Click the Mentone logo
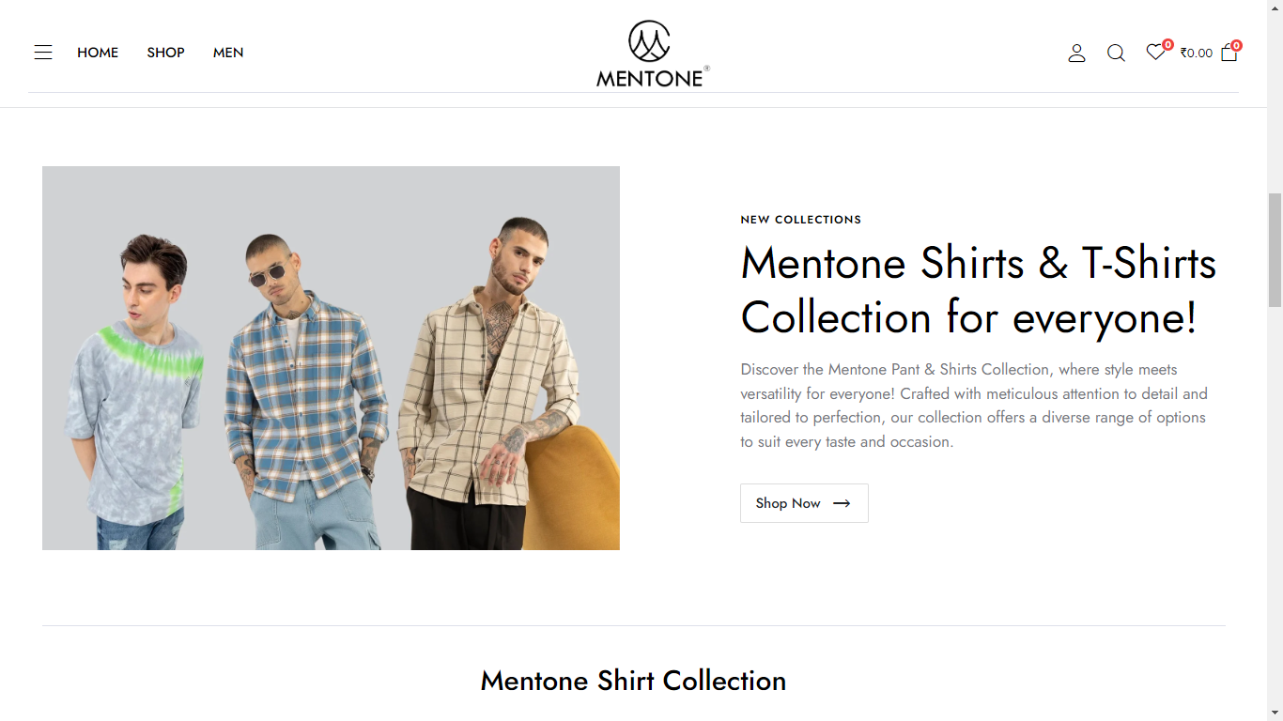Image resolution: width=1283 pixels, height=721 pixels. coord(652,54)
